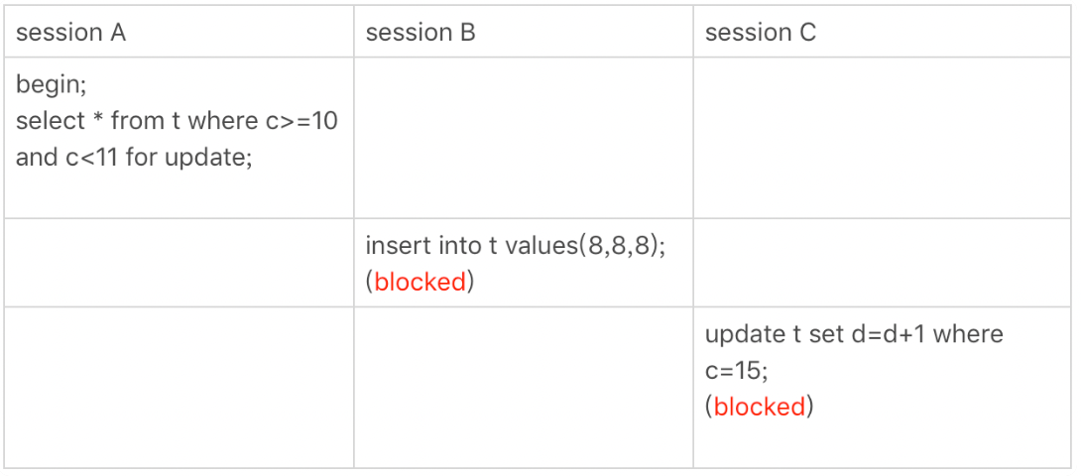
Task: Click the "session A" header cell
Action: 179,32
